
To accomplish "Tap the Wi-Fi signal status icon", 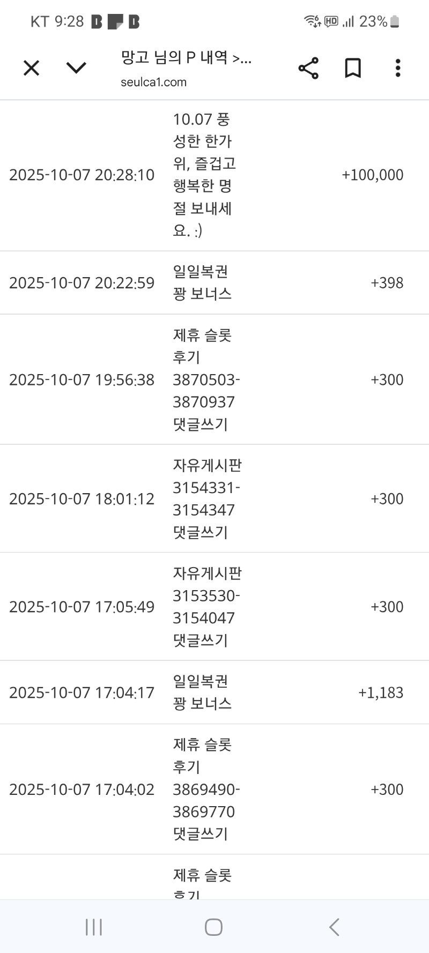I will tap(312, 21).
